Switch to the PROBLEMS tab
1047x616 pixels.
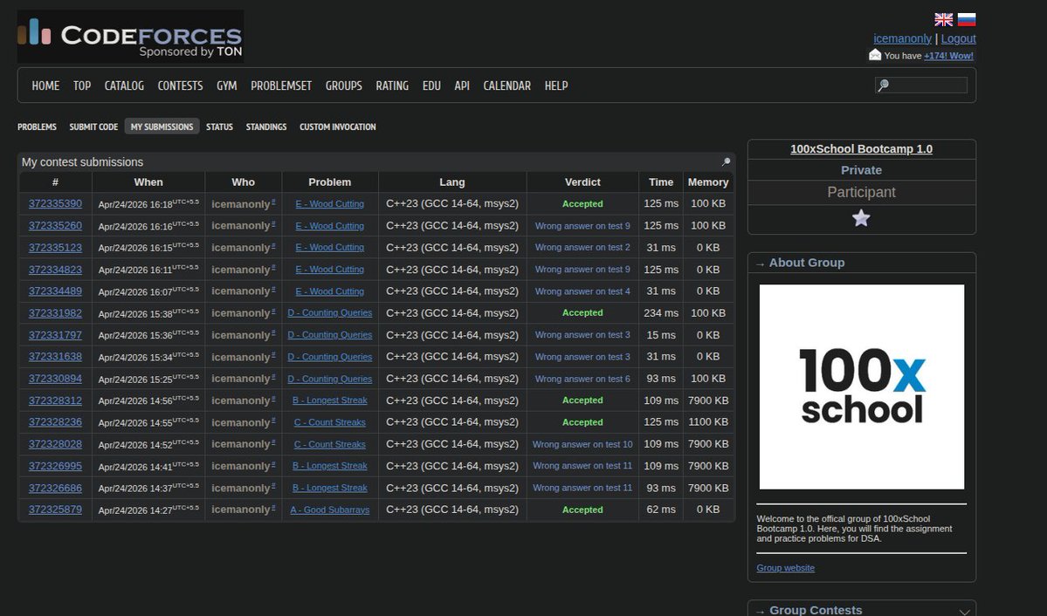pos(37,127)
